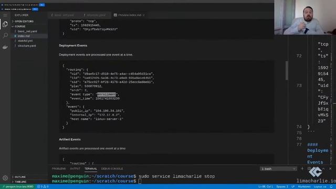Expand the OPEN EDITORS section

coord(24,22)
